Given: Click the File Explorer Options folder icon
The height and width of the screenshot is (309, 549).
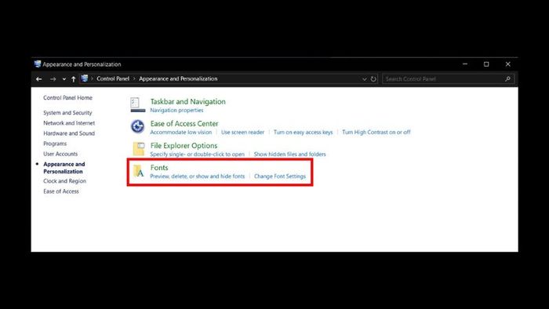Looking at the screenshot, I should click(139, 149).
